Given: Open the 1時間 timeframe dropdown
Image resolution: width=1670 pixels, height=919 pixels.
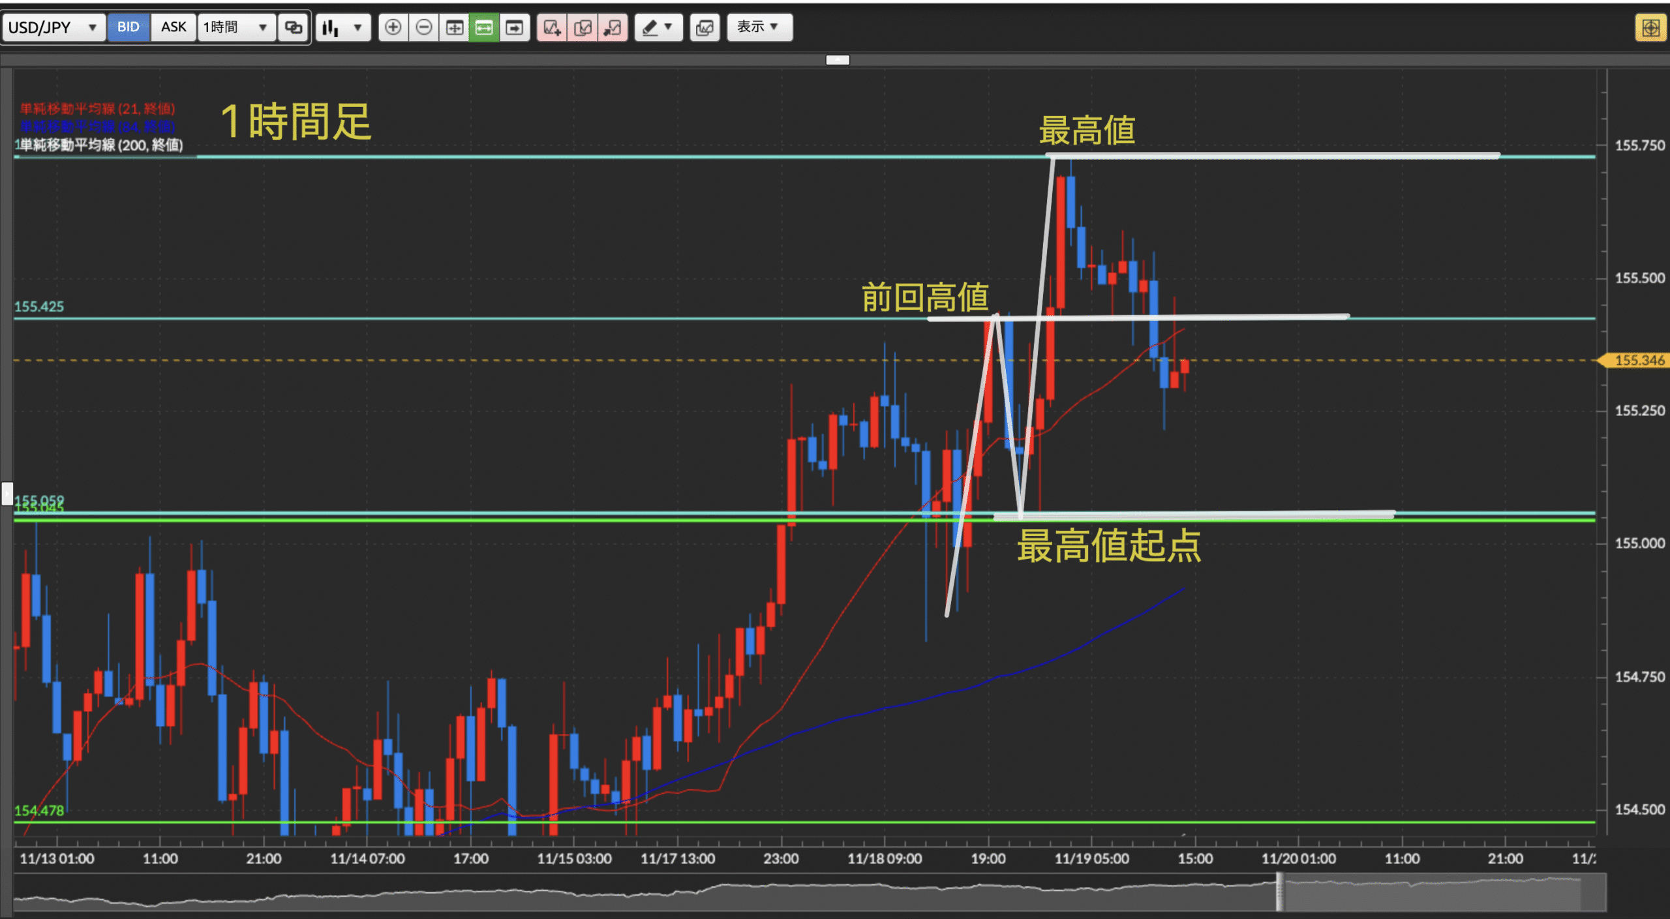Looking at the screenshot, I should point(236,27).
